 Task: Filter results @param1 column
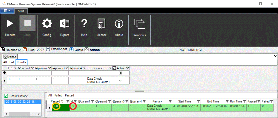[92, 101]
